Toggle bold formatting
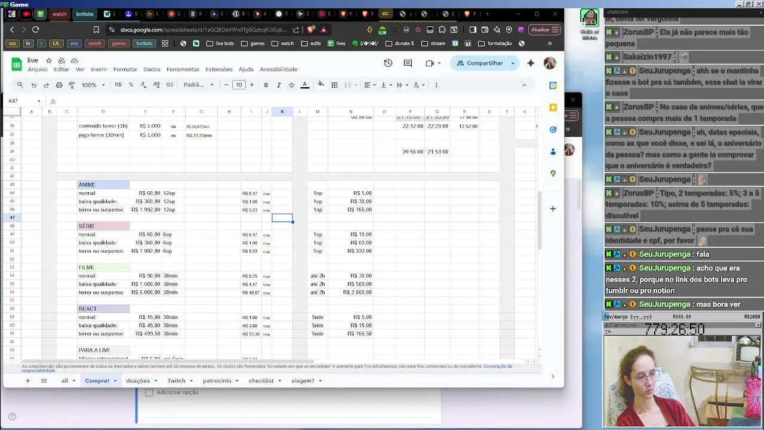 pos(266,85)
